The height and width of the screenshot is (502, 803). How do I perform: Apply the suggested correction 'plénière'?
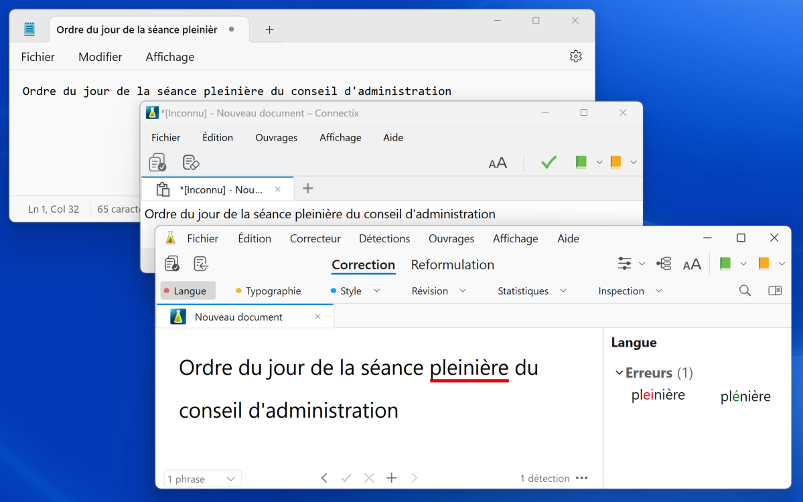[x=745, y=397]
